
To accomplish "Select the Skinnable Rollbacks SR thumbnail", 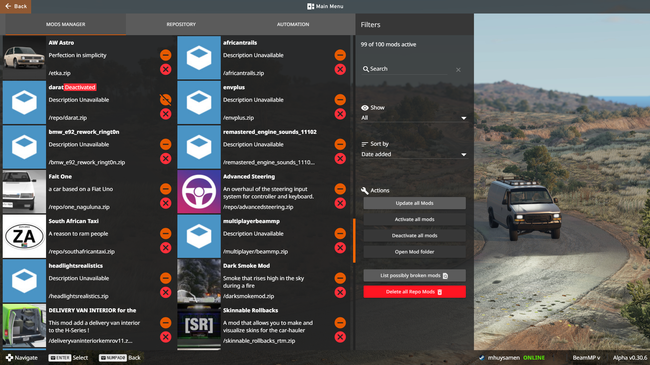I will (x=199, y=325).
